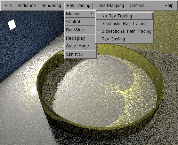Choose Redisplay in the menu
178x145 pixels.
click(x=80, y=38)
